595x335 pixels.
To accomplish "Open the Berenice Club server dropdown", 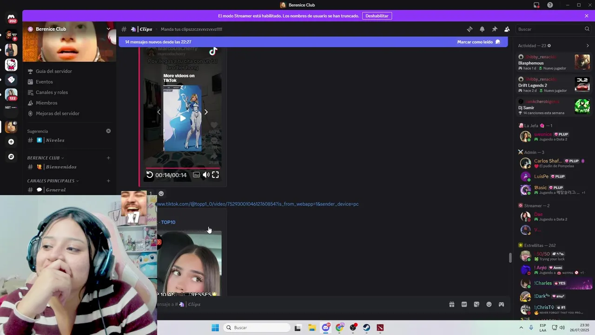I will [x=108, y=29].
